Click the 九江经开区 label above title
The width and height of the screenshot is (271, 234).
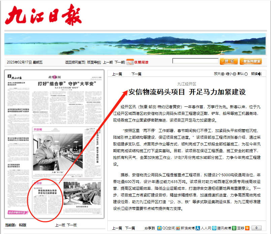[187, 84]
